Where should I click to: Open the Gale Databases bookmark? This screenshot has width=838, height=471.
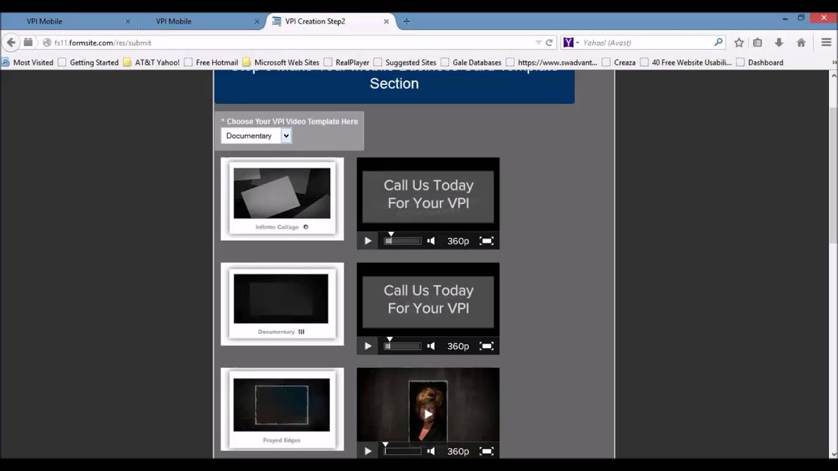pos(471,63)
